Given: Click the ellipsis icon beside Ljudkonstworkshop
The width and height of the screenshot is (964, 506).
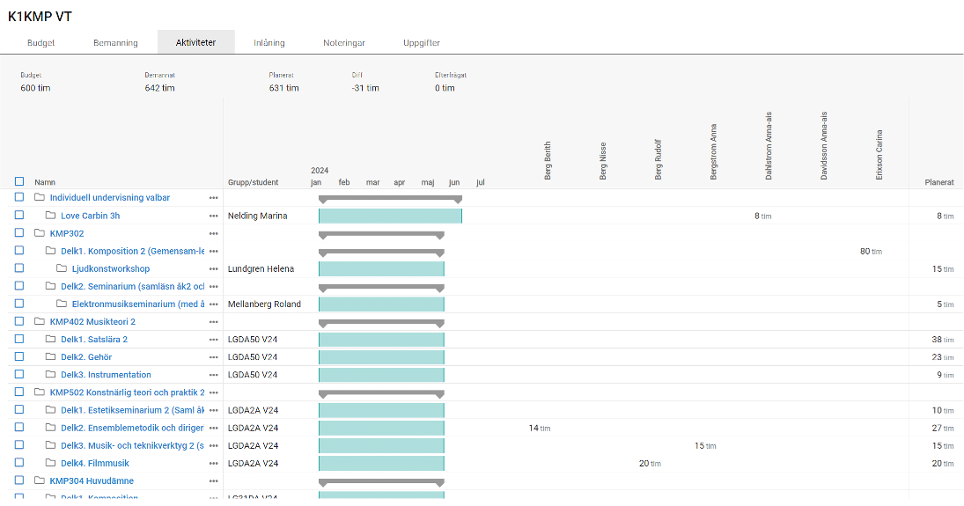Looking at the screenshot, I should coord(213,268).
